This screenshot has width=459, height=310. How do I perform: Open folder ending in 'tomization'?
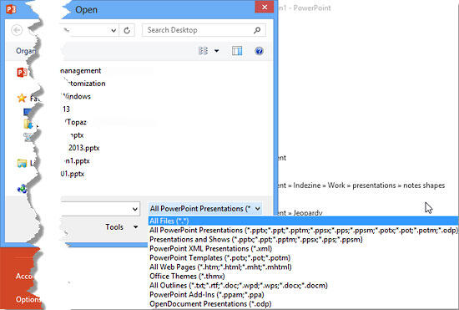pos(86,84)
